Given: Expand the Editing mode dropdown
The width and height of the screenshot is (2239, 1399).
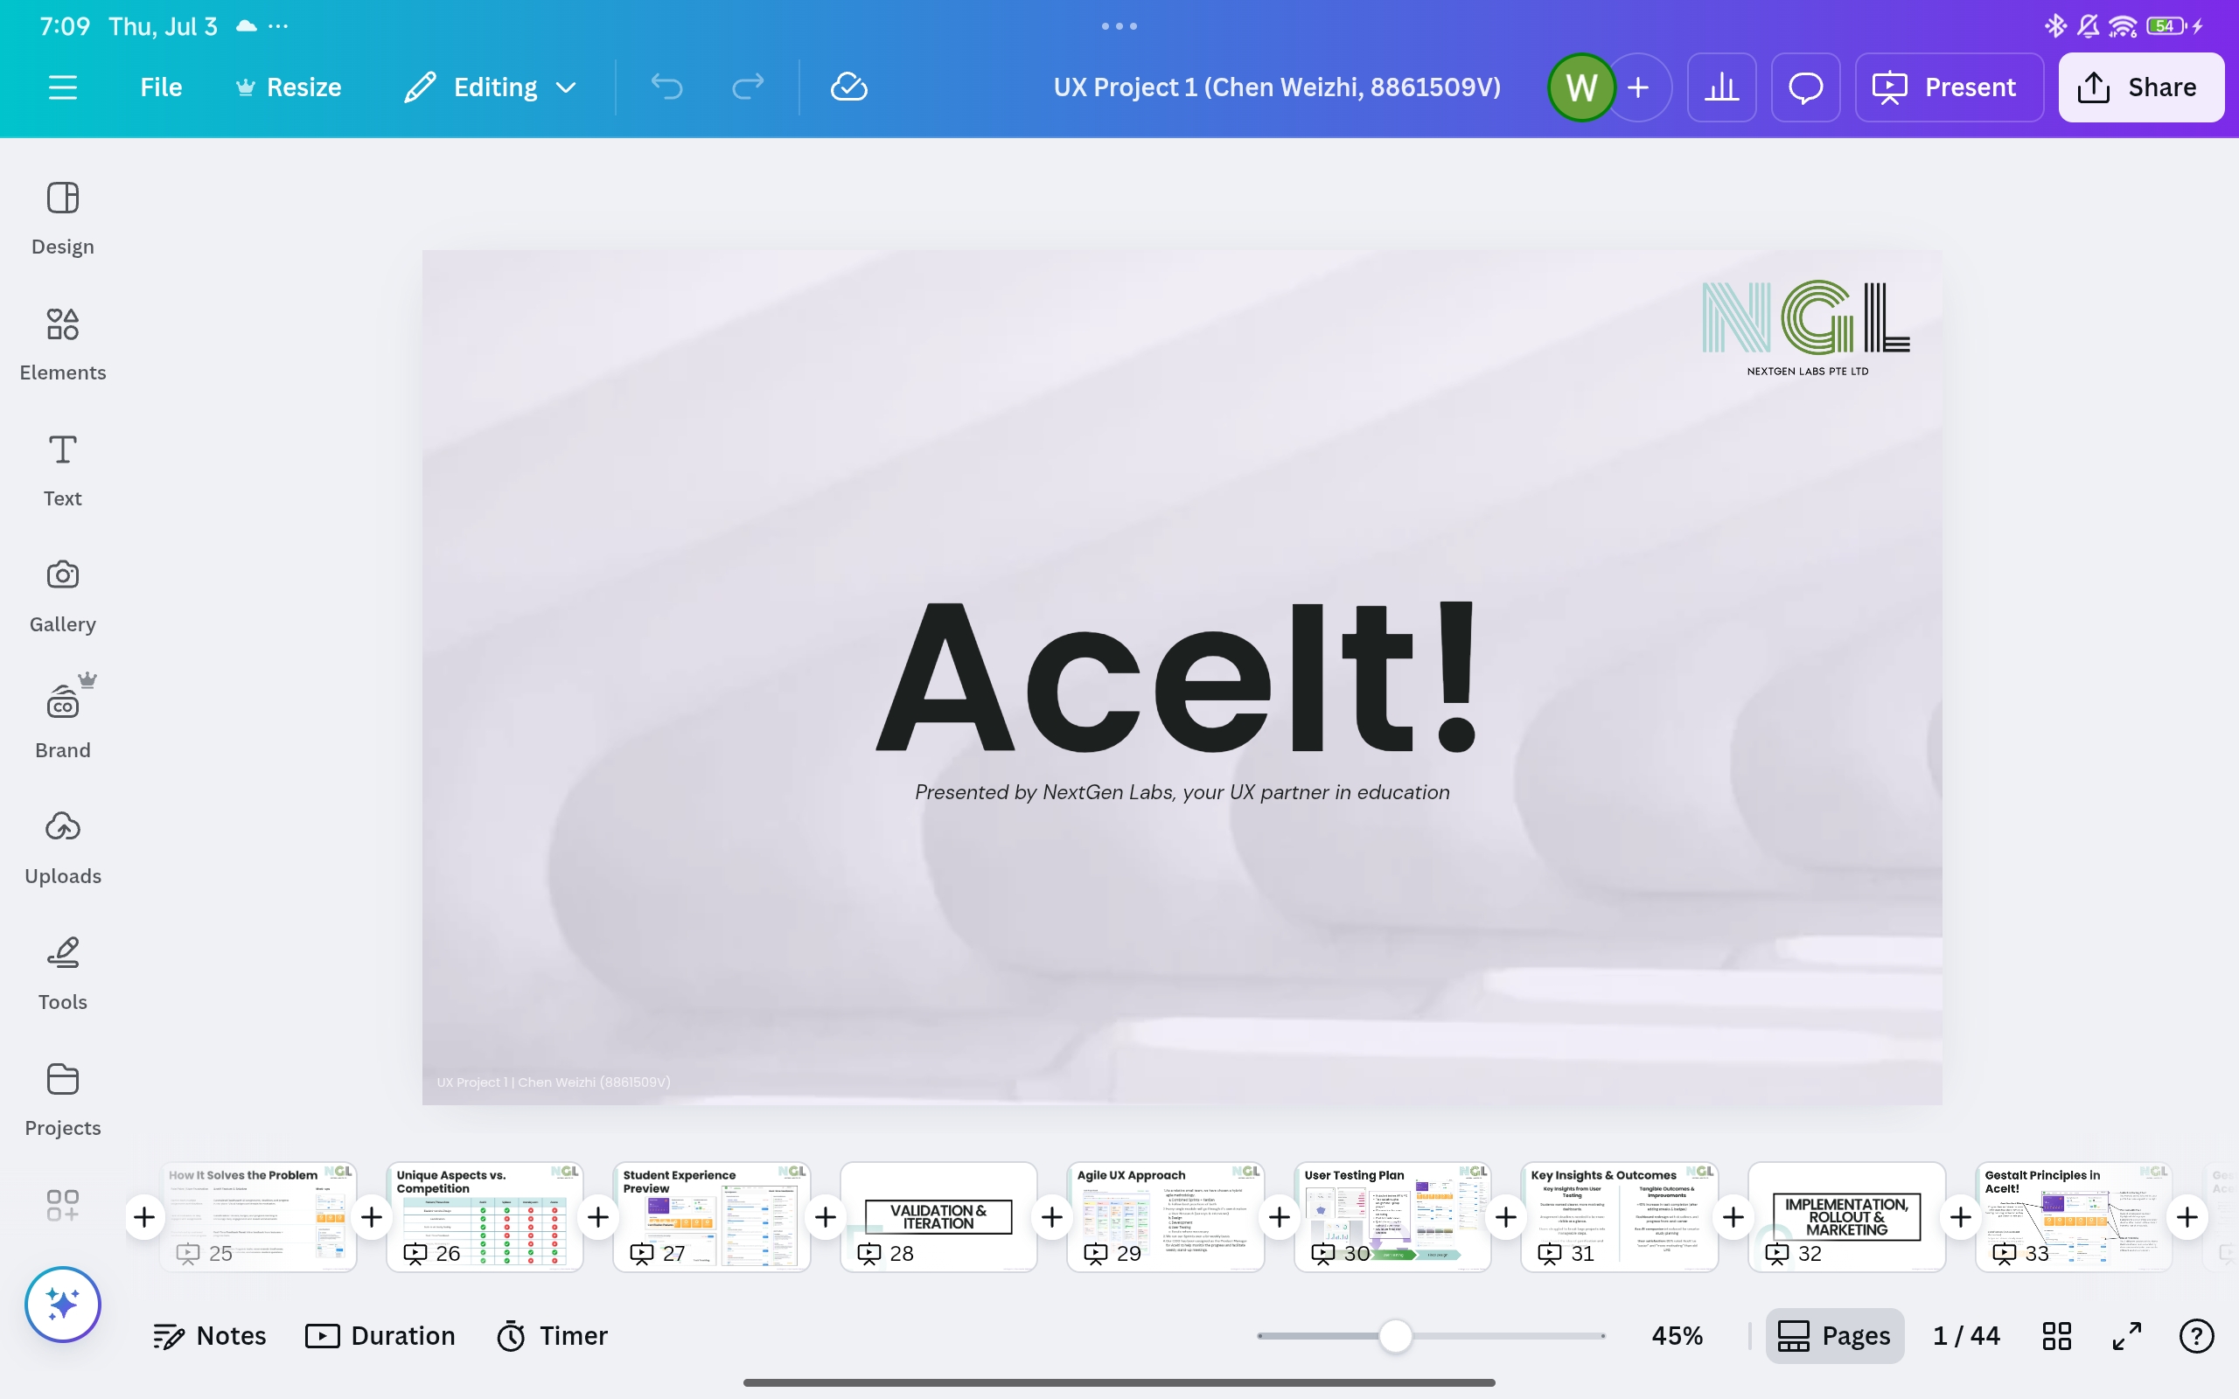Looking at the screenshot, I should click(492, 87).
